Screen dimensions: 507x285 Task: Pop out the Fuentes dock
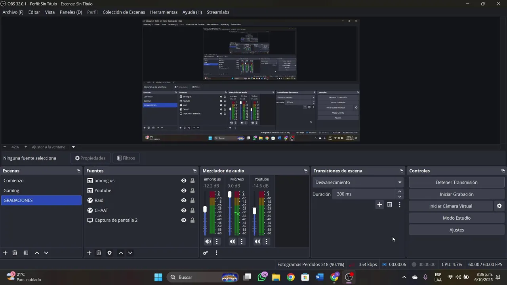194,171
